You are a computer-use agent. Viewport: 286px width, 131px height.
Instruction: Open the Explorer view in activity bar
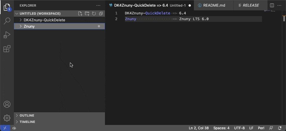point(7,7)
